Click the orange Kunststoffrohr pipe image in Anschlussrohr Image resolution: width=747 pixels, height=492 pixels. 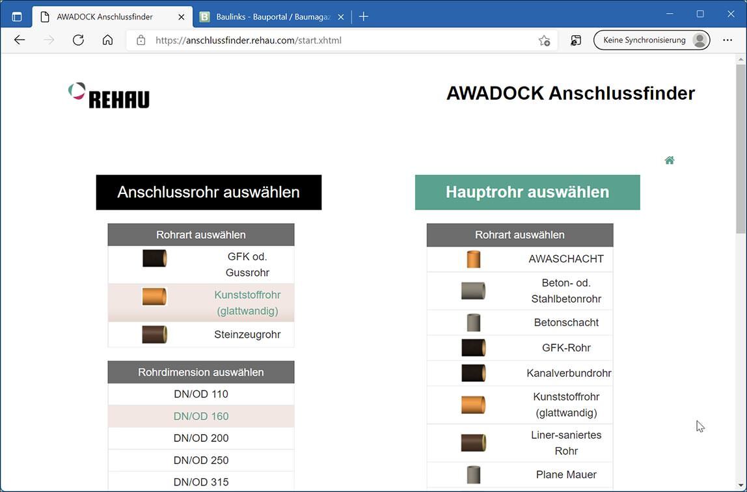pyautogui.click(x=155, y=296)
